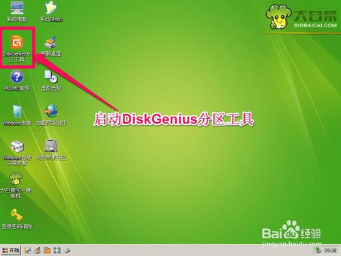Click the system tray icon beside clock
The height and width of the screenshot is (256, 341).
[318, 251]
